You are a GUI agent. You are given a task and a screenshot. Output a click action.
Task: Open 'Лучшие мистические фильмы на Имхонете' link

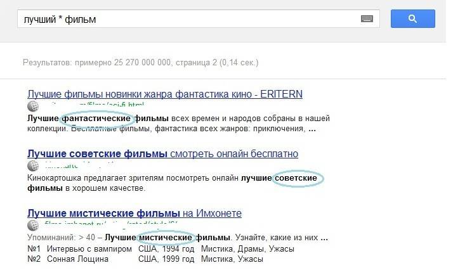135,214
